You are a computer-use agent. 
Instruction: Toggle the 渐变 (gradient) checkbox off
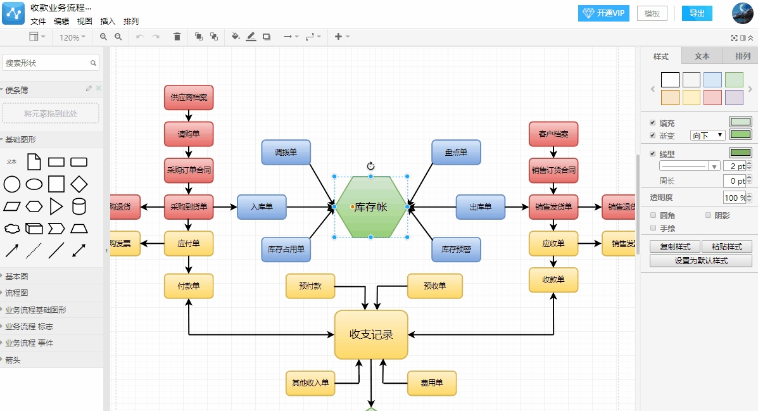[x=653, y=136]
